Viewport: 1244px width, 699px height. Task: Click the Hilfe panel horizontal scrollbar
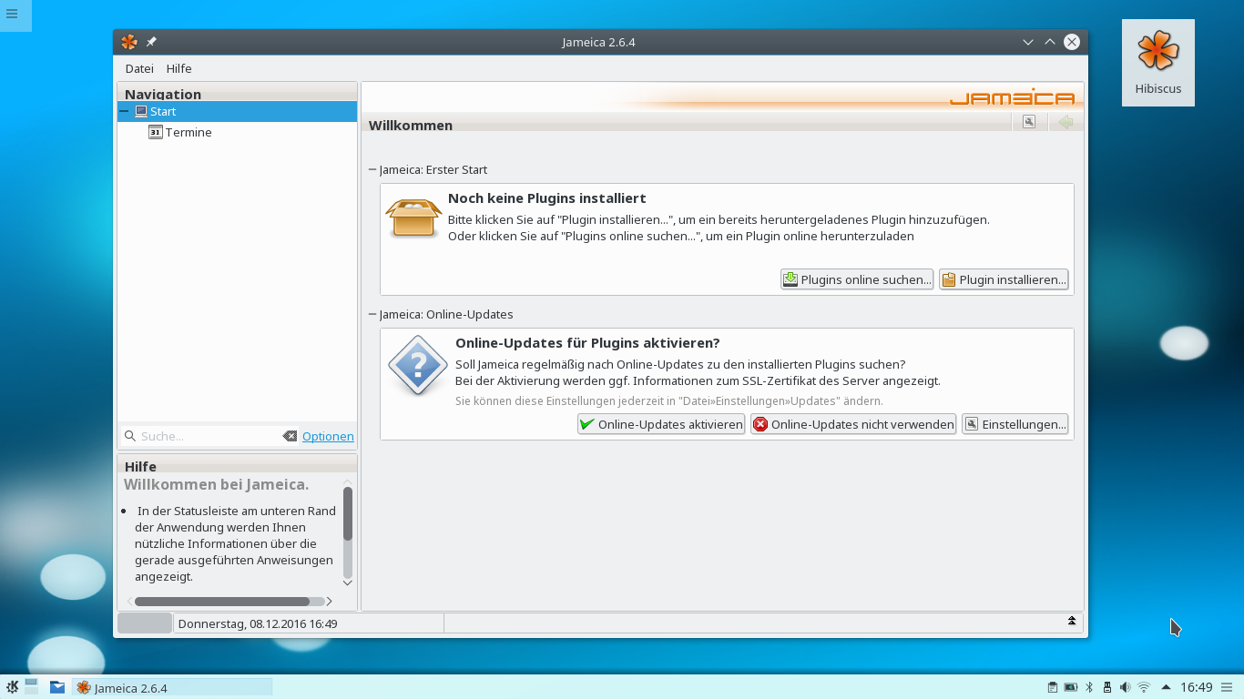click(x=222, y=601)
